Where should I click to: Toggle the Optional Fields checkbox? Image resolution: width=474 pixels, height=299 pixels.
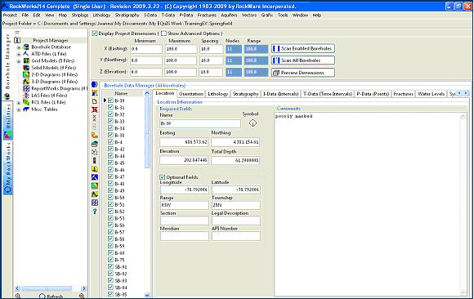click(x=163, y=177)
